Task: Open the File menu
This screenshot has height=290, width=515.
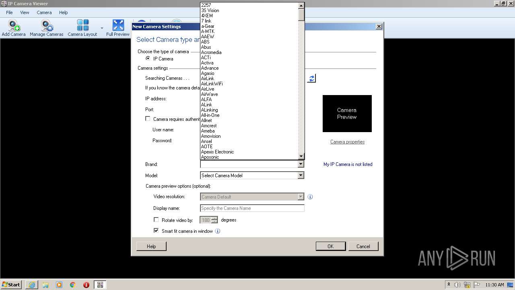Action: (x=9, y=12)
